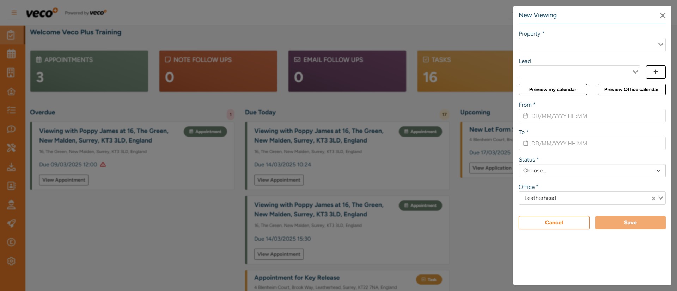
Task: Click the Appointment badge on the 15:30 viewing
Action: 420,205
